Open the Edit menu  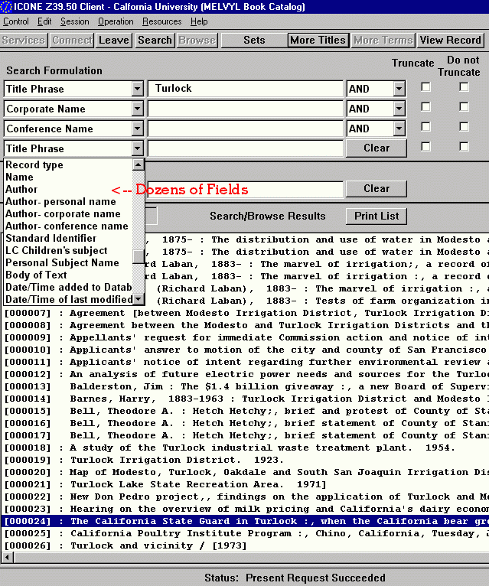[x=44, y=21]
